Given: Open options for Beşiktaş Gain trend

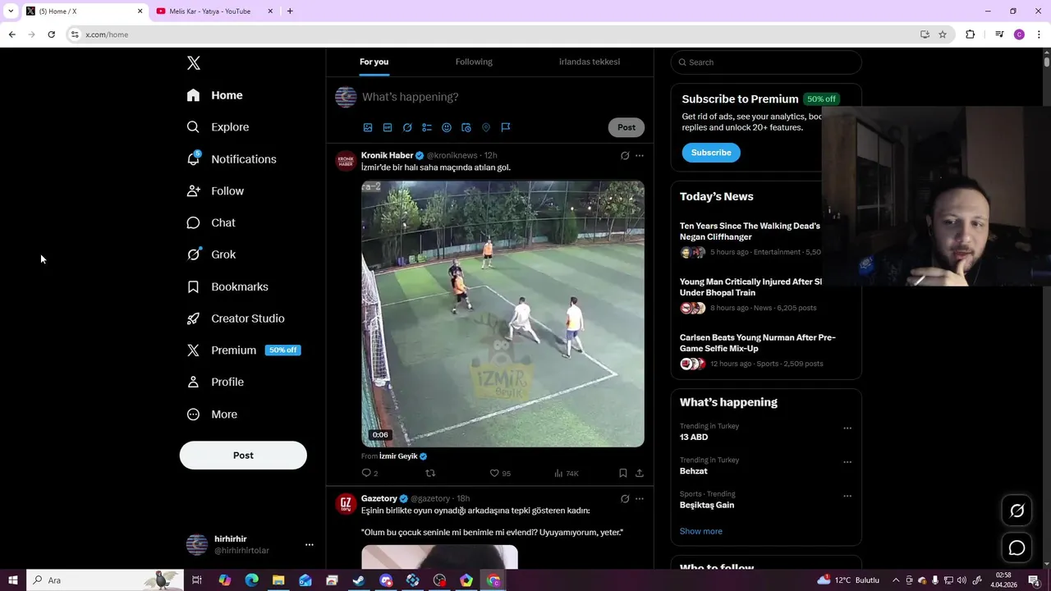Looking at the screenshot, I should point(847,496).
